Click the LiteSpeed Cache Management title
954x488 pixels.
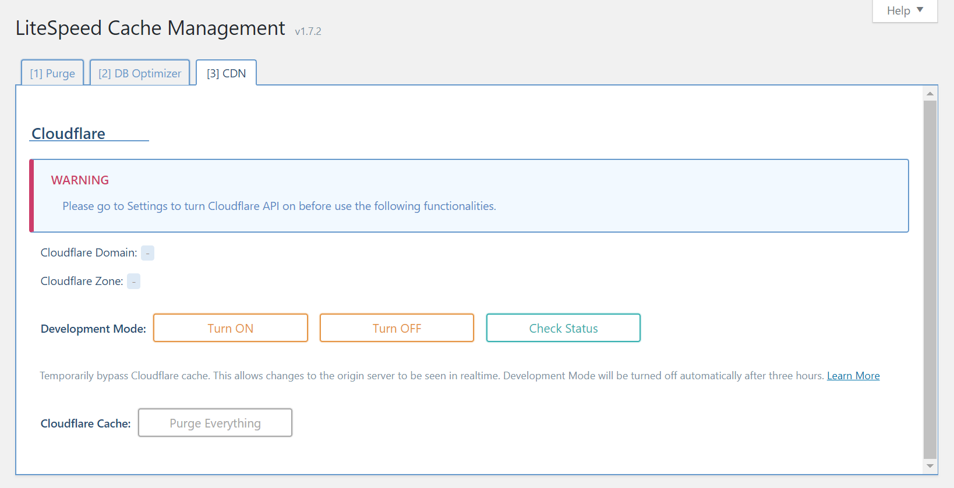tap(150, 28)
